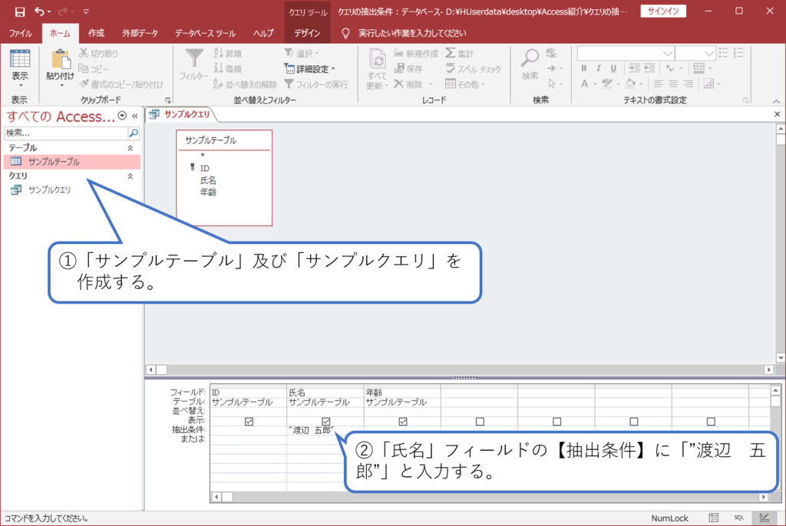Run スペル チェック spelling check
786x526 pixels.
[x=473, y=69]
